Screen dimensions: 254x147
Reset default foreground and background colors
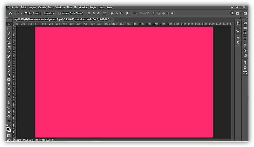point(7,125)
